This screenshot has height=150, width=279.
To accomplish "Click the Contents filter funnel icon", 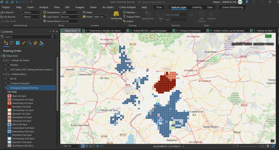I will (x=2, y=37).
